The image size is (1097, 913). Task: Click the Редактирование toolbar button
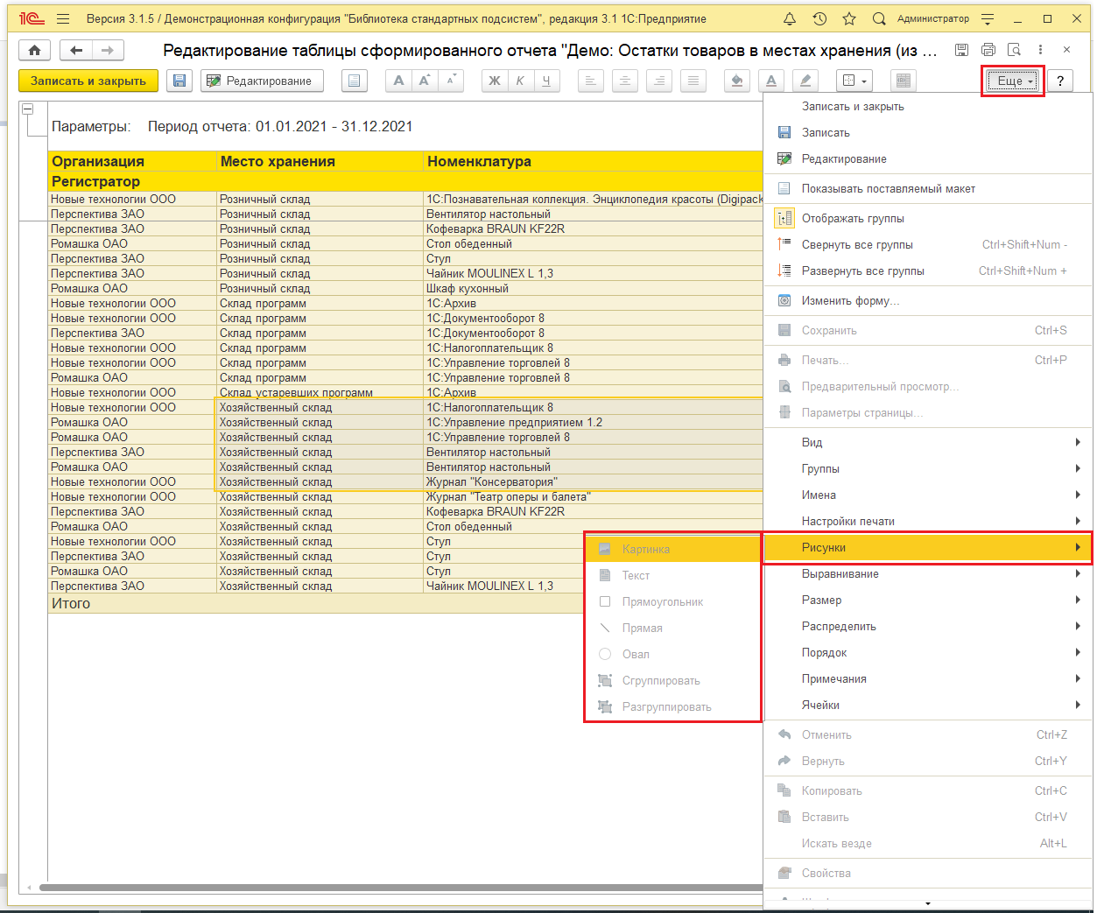tap(262, 81)
